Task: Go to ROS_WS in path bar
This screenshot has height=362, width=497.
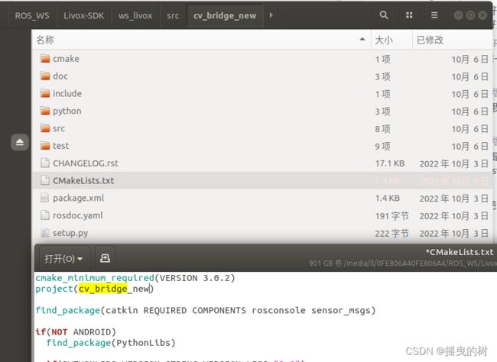Action: pyautogui.click(x=32, y=15)
